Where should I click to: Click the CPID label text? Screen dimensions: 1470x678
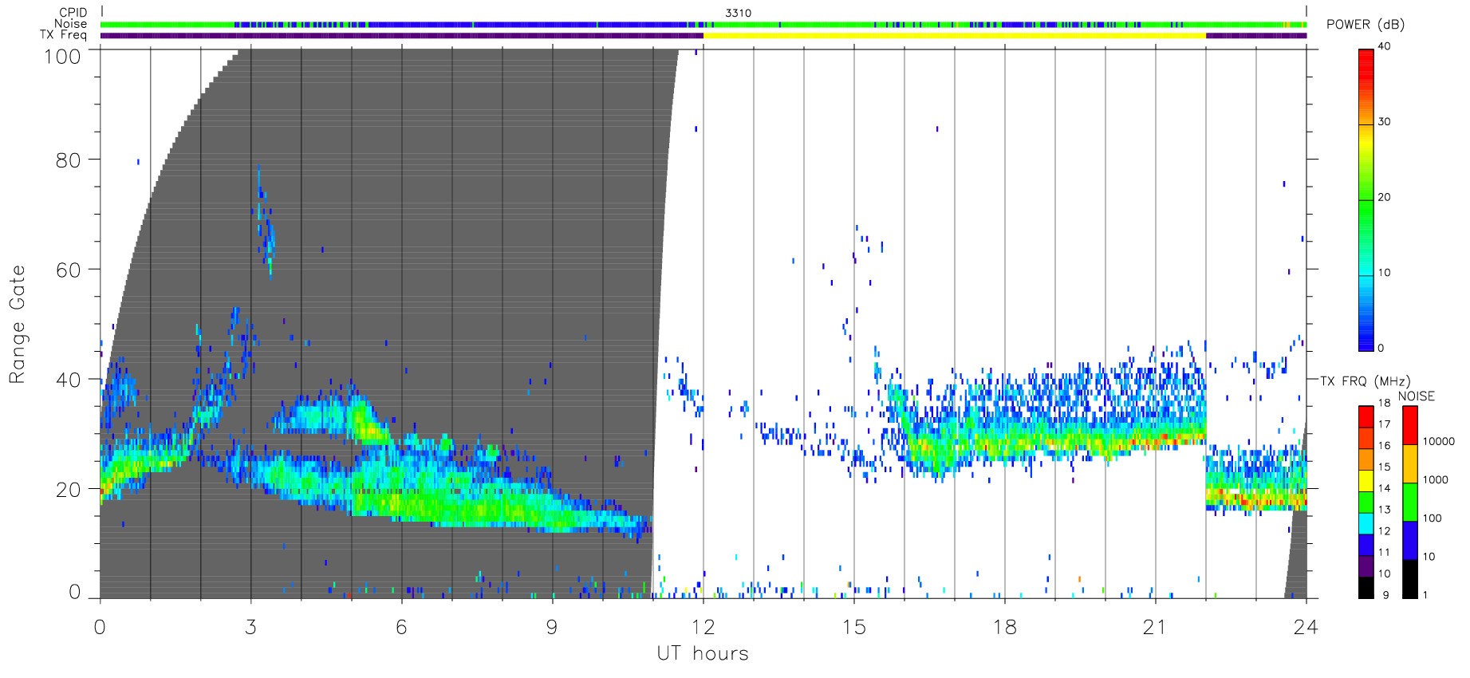point(73,13)
